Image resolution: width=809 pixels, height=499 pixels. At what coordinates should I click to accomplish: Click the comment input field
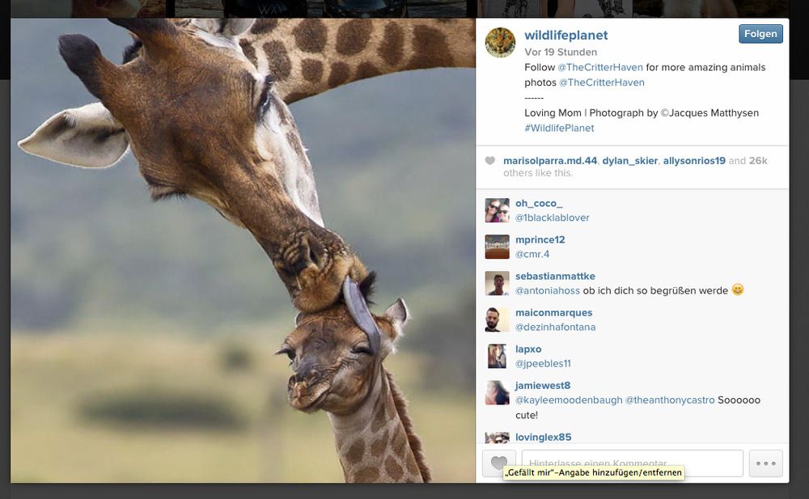[632, 463]
